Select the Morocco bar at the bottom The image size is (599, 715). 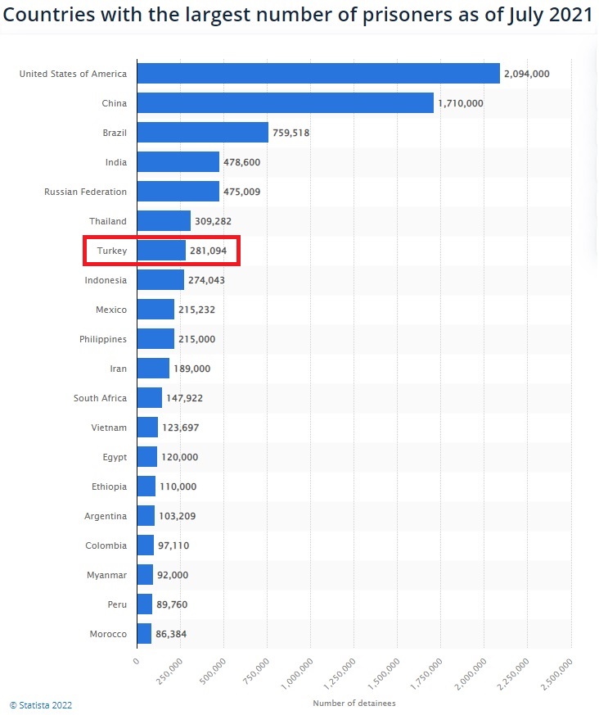(144, 634)
